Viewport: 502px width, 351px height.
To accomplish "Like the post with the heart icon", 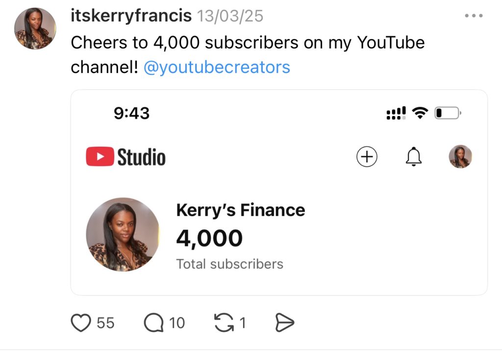I will 81,323.
